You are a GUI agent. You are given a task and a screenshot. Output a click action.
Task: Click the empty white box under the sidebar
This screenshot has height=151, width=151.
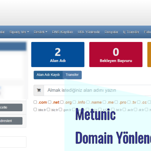click(13, 142)
